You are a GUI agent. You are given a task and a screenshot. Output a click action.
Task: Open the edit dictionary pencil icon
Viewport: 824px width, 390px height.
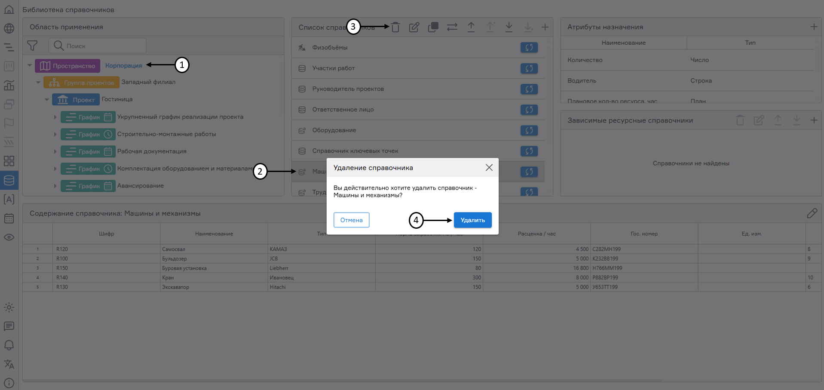click(414, 27)
